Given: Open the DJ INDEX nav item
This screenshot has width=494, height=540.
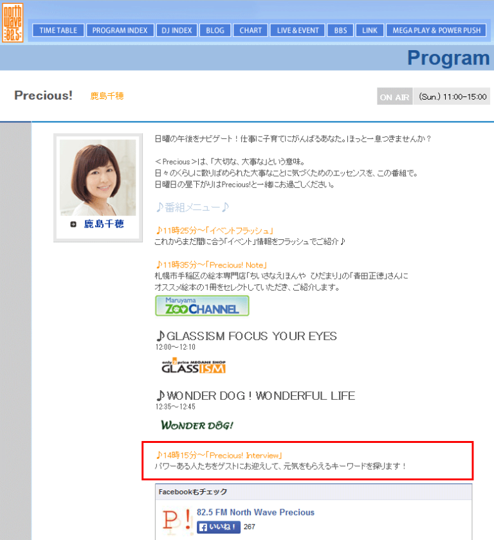Looking at the screenshot, I should tap(177, 30).
